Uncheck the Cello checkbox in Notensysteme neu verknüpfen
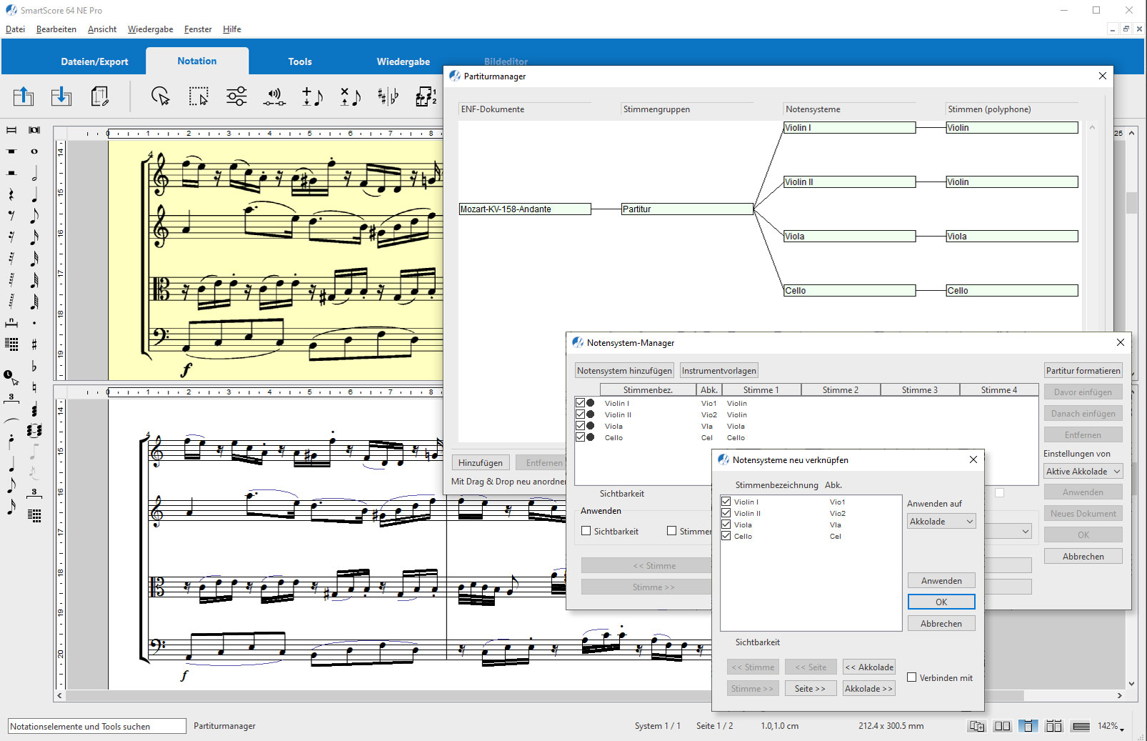The width and height of the screenshot is (1147, 741). (x=727, y=536)
